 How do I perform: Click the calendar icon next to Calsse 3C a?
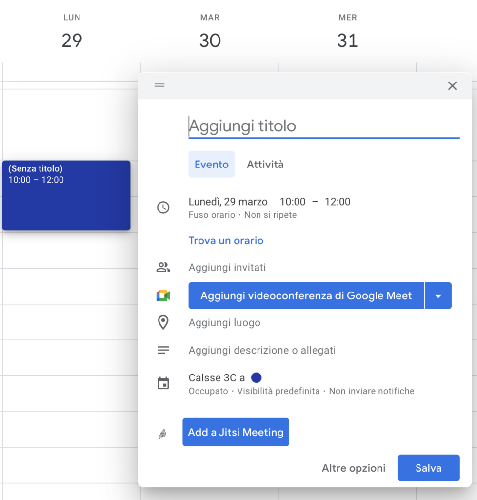pyautogui.click(x=163, y=383)
